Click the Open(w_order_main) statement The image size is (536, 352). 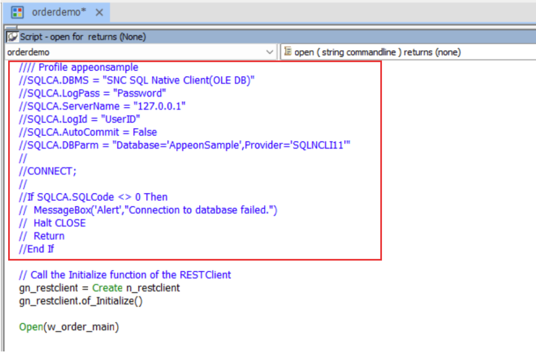[69, 327]
